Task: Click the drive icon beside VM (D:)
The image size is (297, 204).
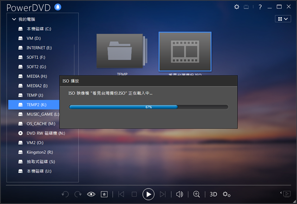Action: click(20, 38)
